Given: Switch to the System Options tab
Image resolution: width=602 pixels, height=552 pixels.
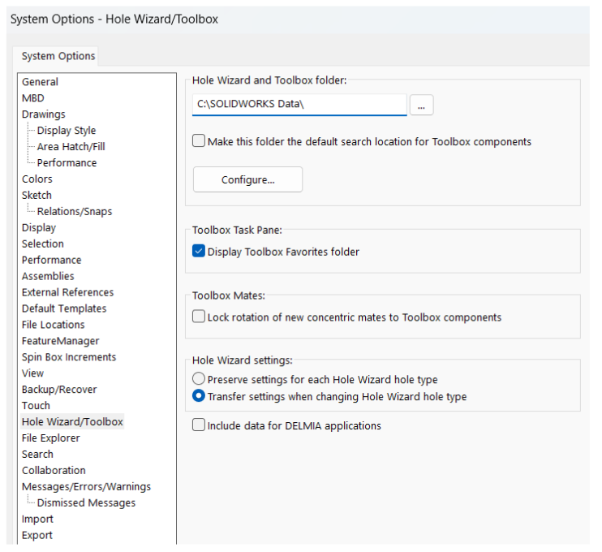Looking at the screenshot, I should click(58, 56).
